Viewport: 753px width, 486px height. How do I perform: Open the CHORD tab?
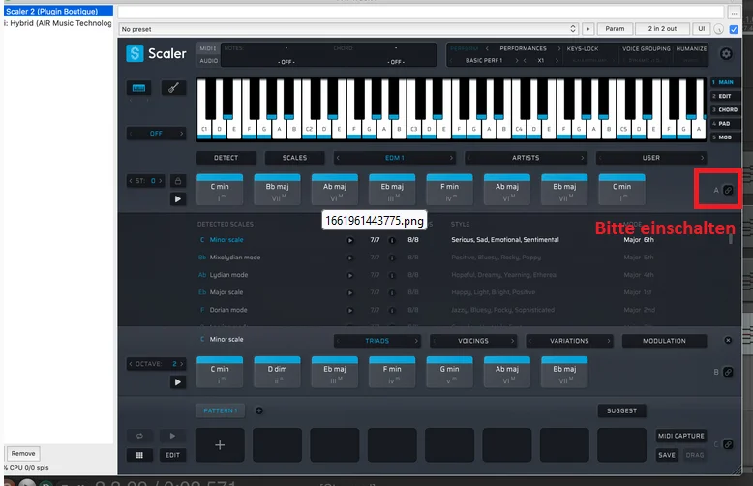click(725, 110)
